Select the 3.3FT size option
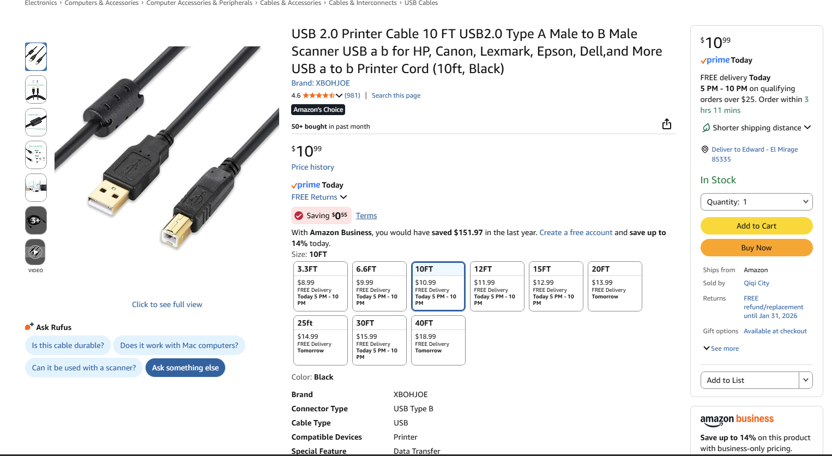 320,286
